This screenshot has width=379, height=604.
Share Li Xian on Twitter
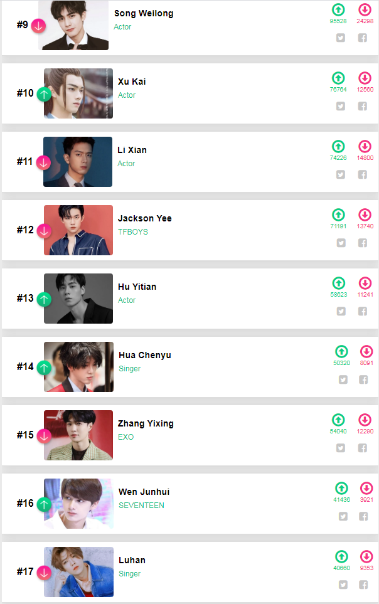[x=341, y=174]
